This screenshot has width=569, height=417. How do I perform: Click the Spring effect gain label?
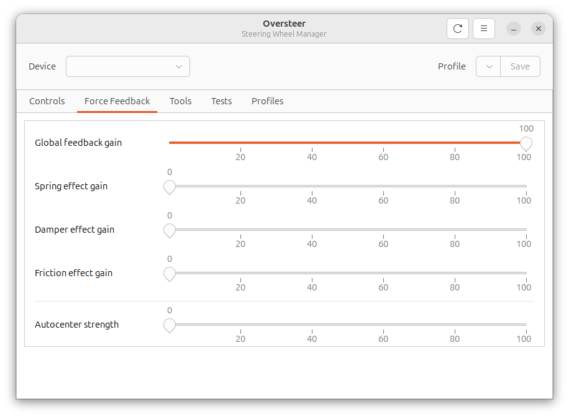pyautogui.click(x=71, y=186)
